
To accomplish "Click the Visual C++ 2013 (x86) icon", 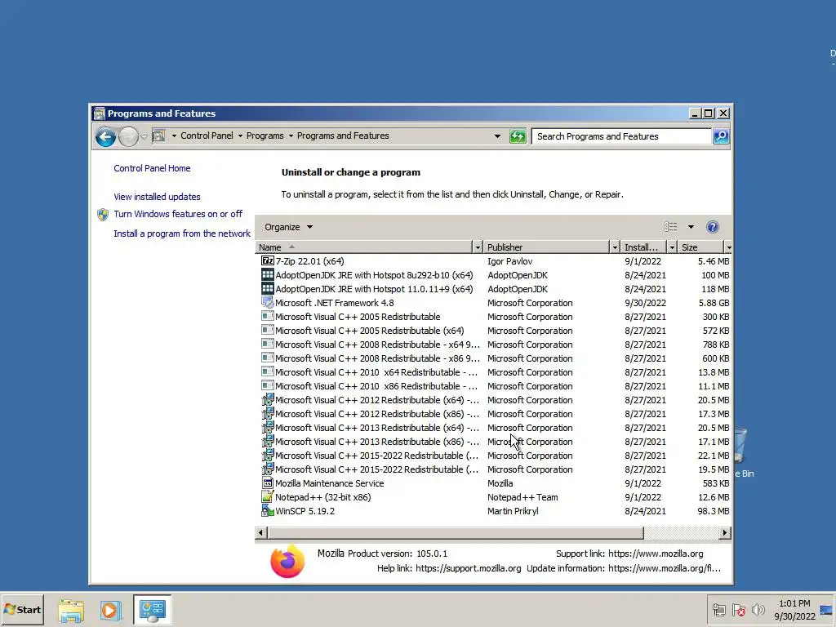I will (267, 441).
